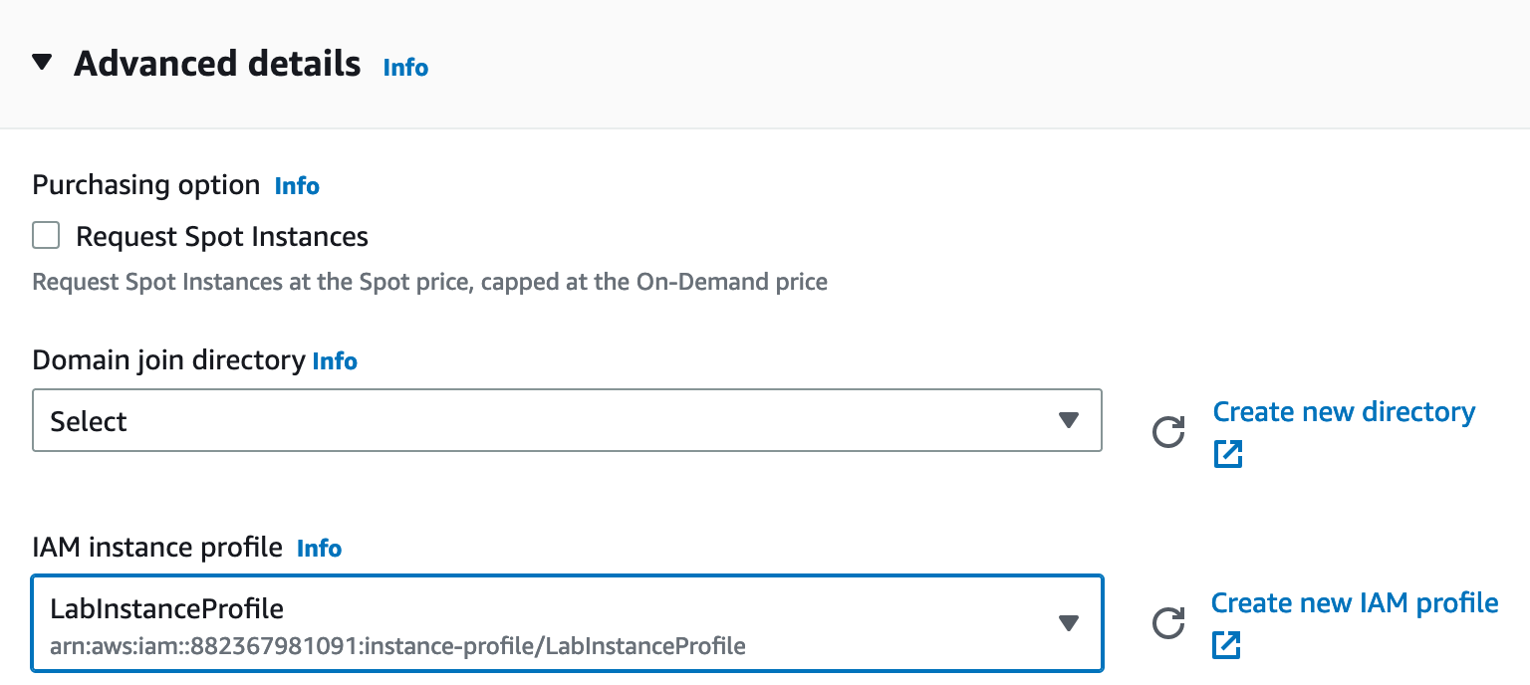Refresh the IAM instance profile list
This screenshot has width=1530, height=685.
pyautogui.click(x=1167, y=623)
